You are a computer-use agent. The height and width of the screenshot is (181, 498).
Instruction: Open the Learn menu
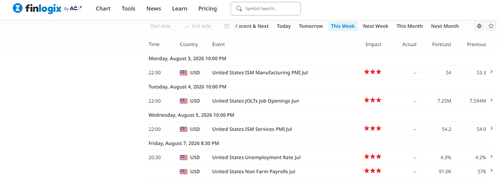tap(179, 9)
